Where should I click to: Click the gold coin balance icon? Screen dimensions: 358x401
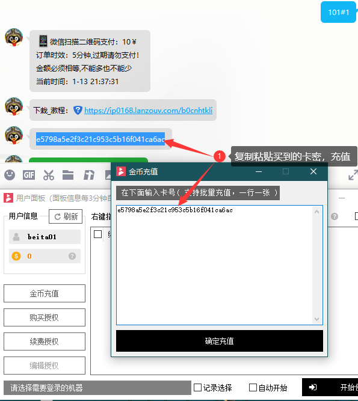16,256
